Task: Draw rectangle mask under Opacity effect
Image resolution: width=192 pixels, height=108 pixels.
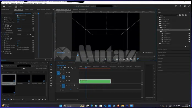Action: [x=8, y=26]
